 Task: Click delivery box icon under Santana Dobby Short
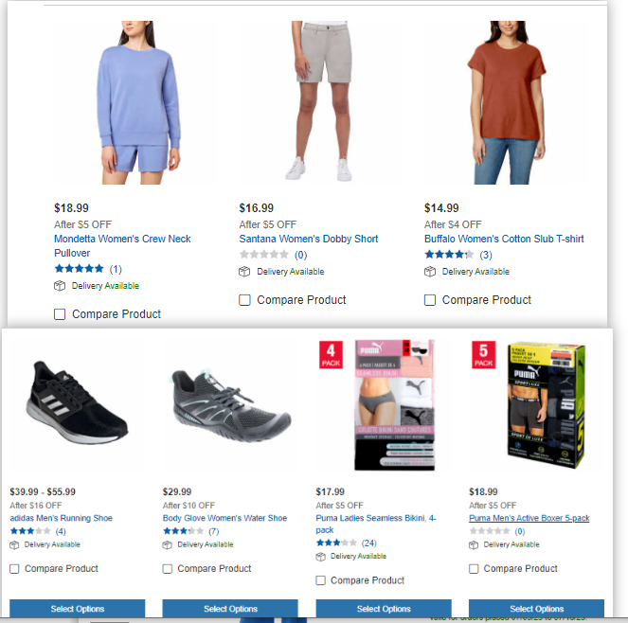(x=244, y=272)
